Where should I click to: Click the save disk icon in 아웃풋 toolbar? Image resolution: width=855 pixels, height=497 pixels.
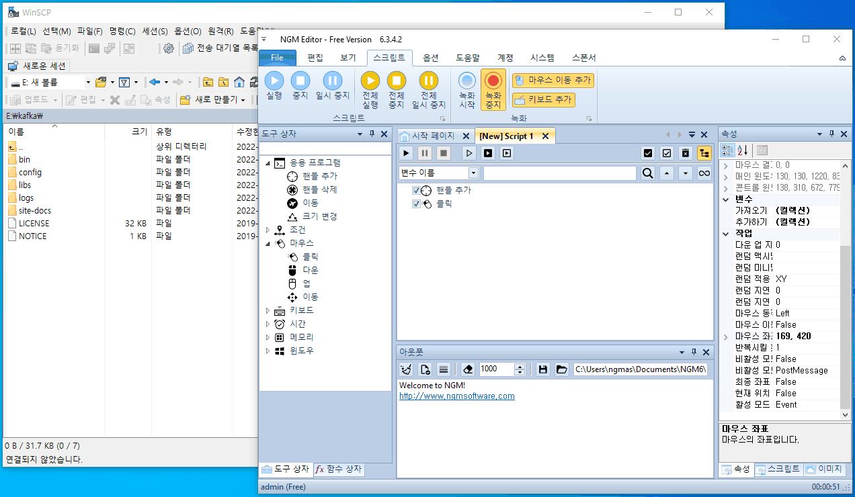543,369
